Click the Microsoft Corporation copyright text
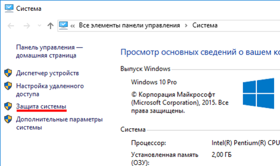 point(180,103)
